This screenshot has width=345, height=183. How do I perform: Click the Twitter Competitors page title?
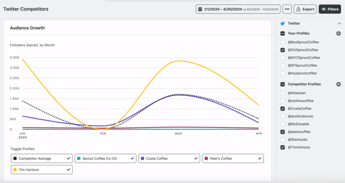[26, 9]
